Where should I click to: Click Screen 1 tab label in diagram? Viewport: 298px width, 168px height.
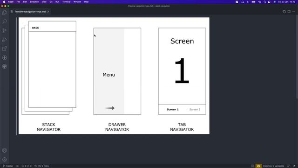coord(173,109)
